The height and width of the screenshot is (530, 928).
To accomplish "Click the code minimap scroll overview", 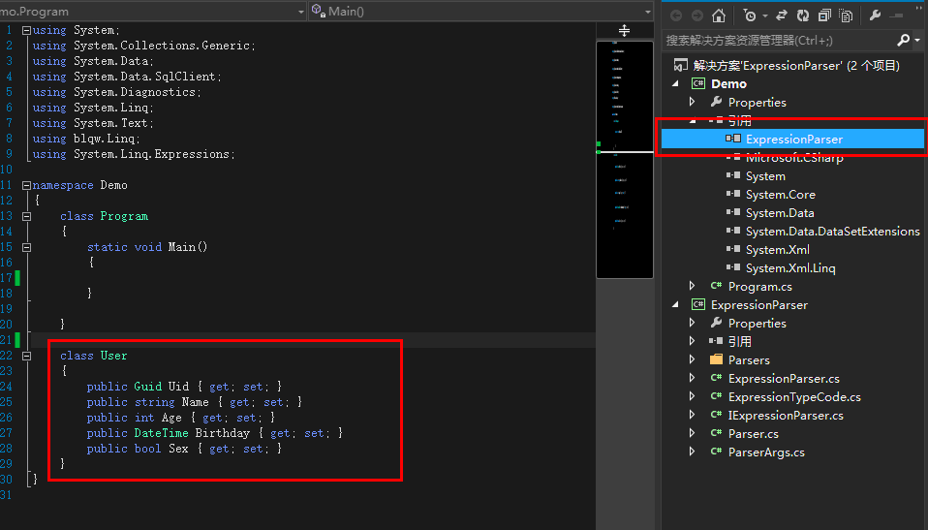I will [x=624, y=160].
